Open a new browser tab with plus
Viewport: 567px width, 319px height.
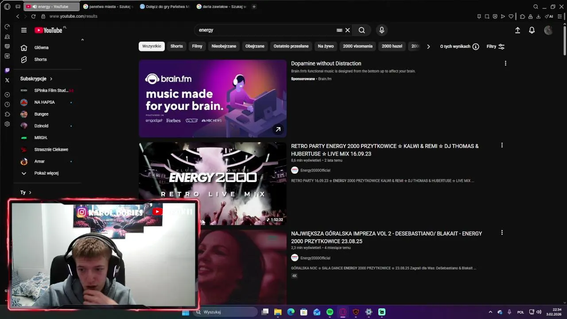(254, 7)
